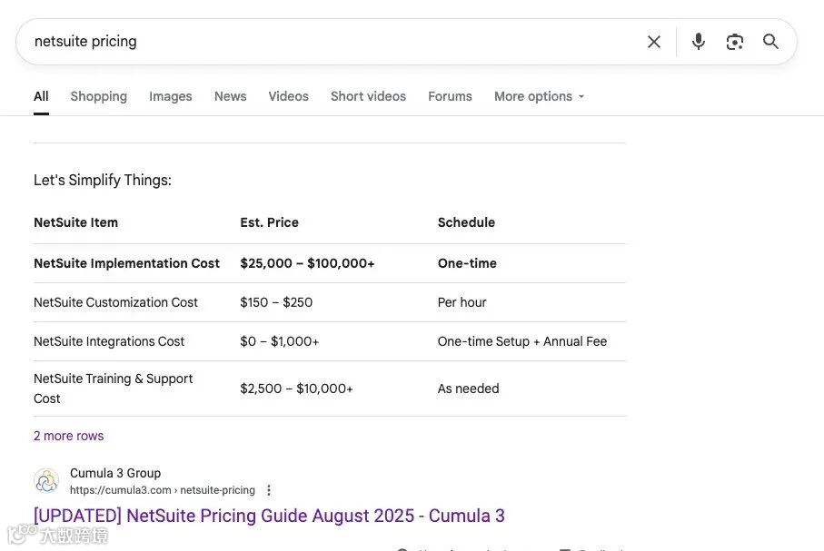This screenshot has width=824, height=551.
Task: Go to the Videos tab
Action: coord(288,96)
